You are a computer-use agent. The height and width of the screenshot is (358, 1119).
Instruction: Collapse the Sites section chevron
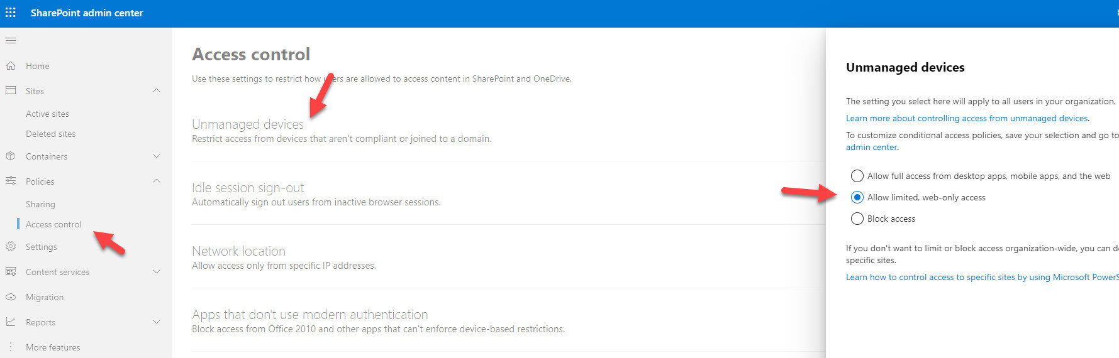coord(157,90)
